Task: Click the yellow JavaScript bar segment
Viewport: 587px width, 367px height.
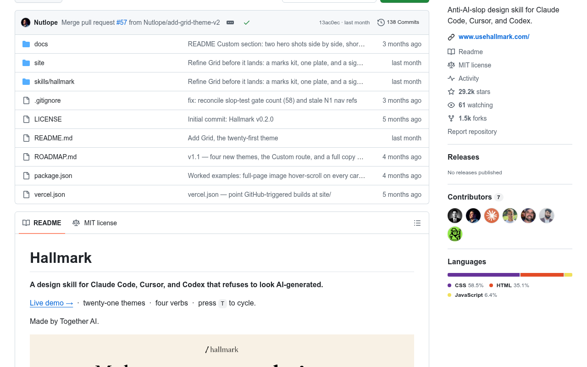Action: click(x=568, y=275)
